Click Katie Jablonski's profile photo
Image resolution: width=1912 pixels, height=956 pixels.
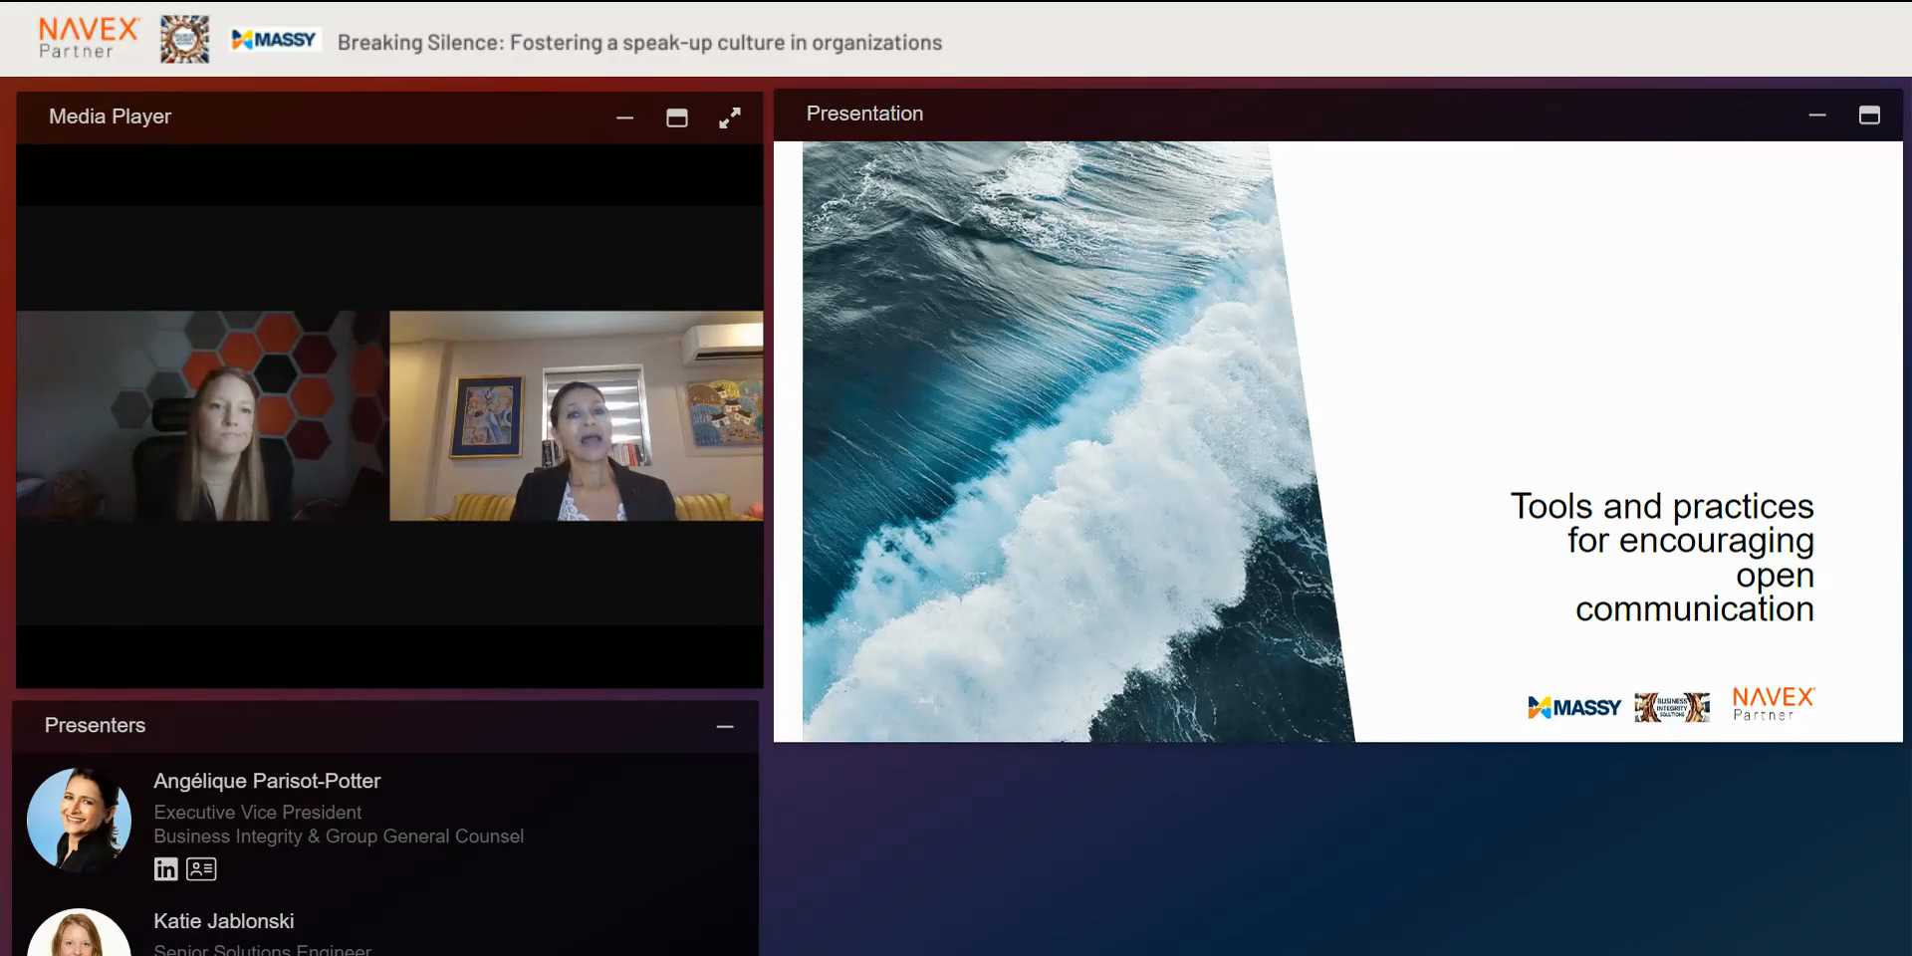[79, 932]
